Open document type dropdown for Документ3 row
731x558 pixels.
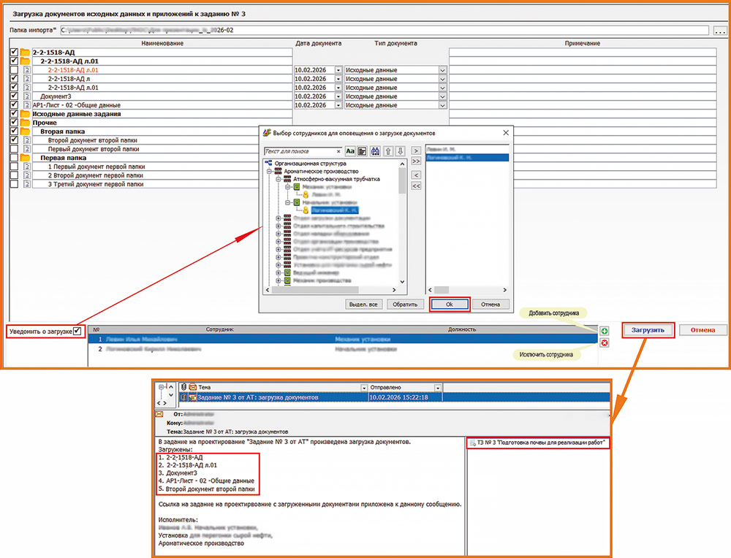point(442,96)
